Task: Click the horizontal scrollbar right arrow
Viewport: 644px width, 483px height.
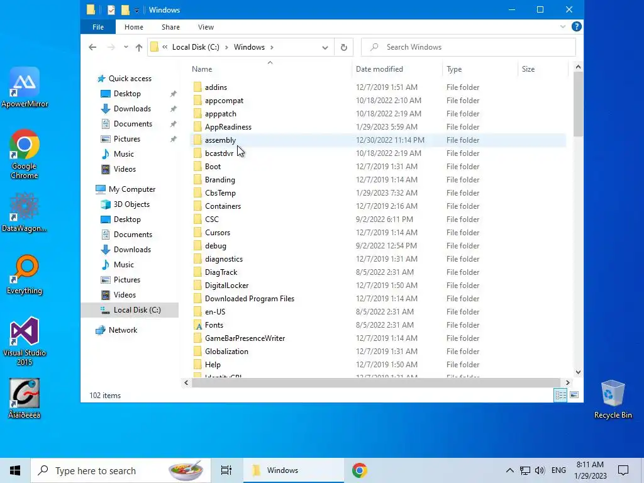Action: click(567, 383)
